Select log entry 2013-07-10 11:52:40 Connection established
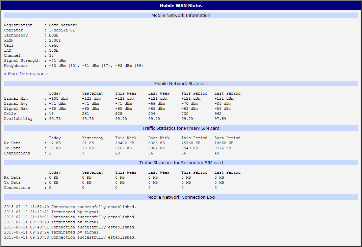Screen dimensions: 362x247 click(x=70, y=207)
